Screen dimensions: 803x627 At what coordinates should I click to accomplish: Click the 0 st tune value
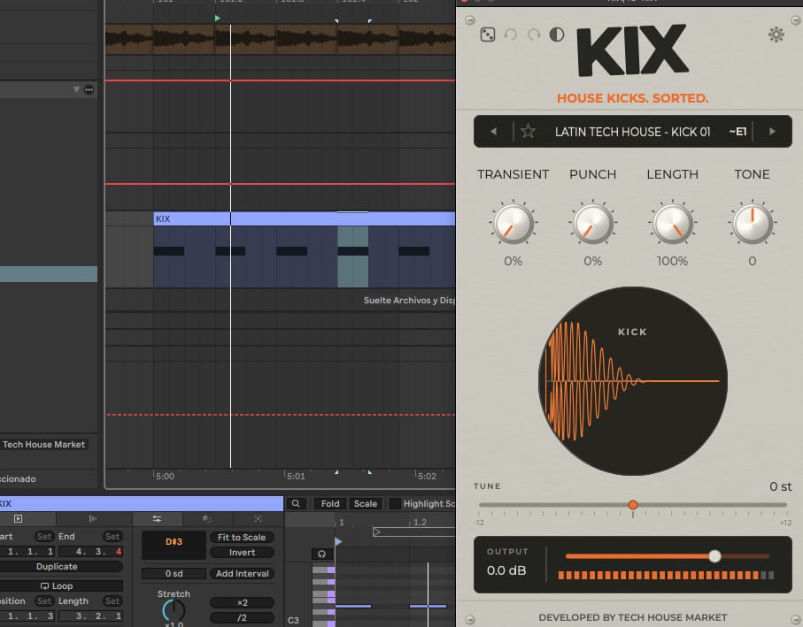(x=781, y=486)
